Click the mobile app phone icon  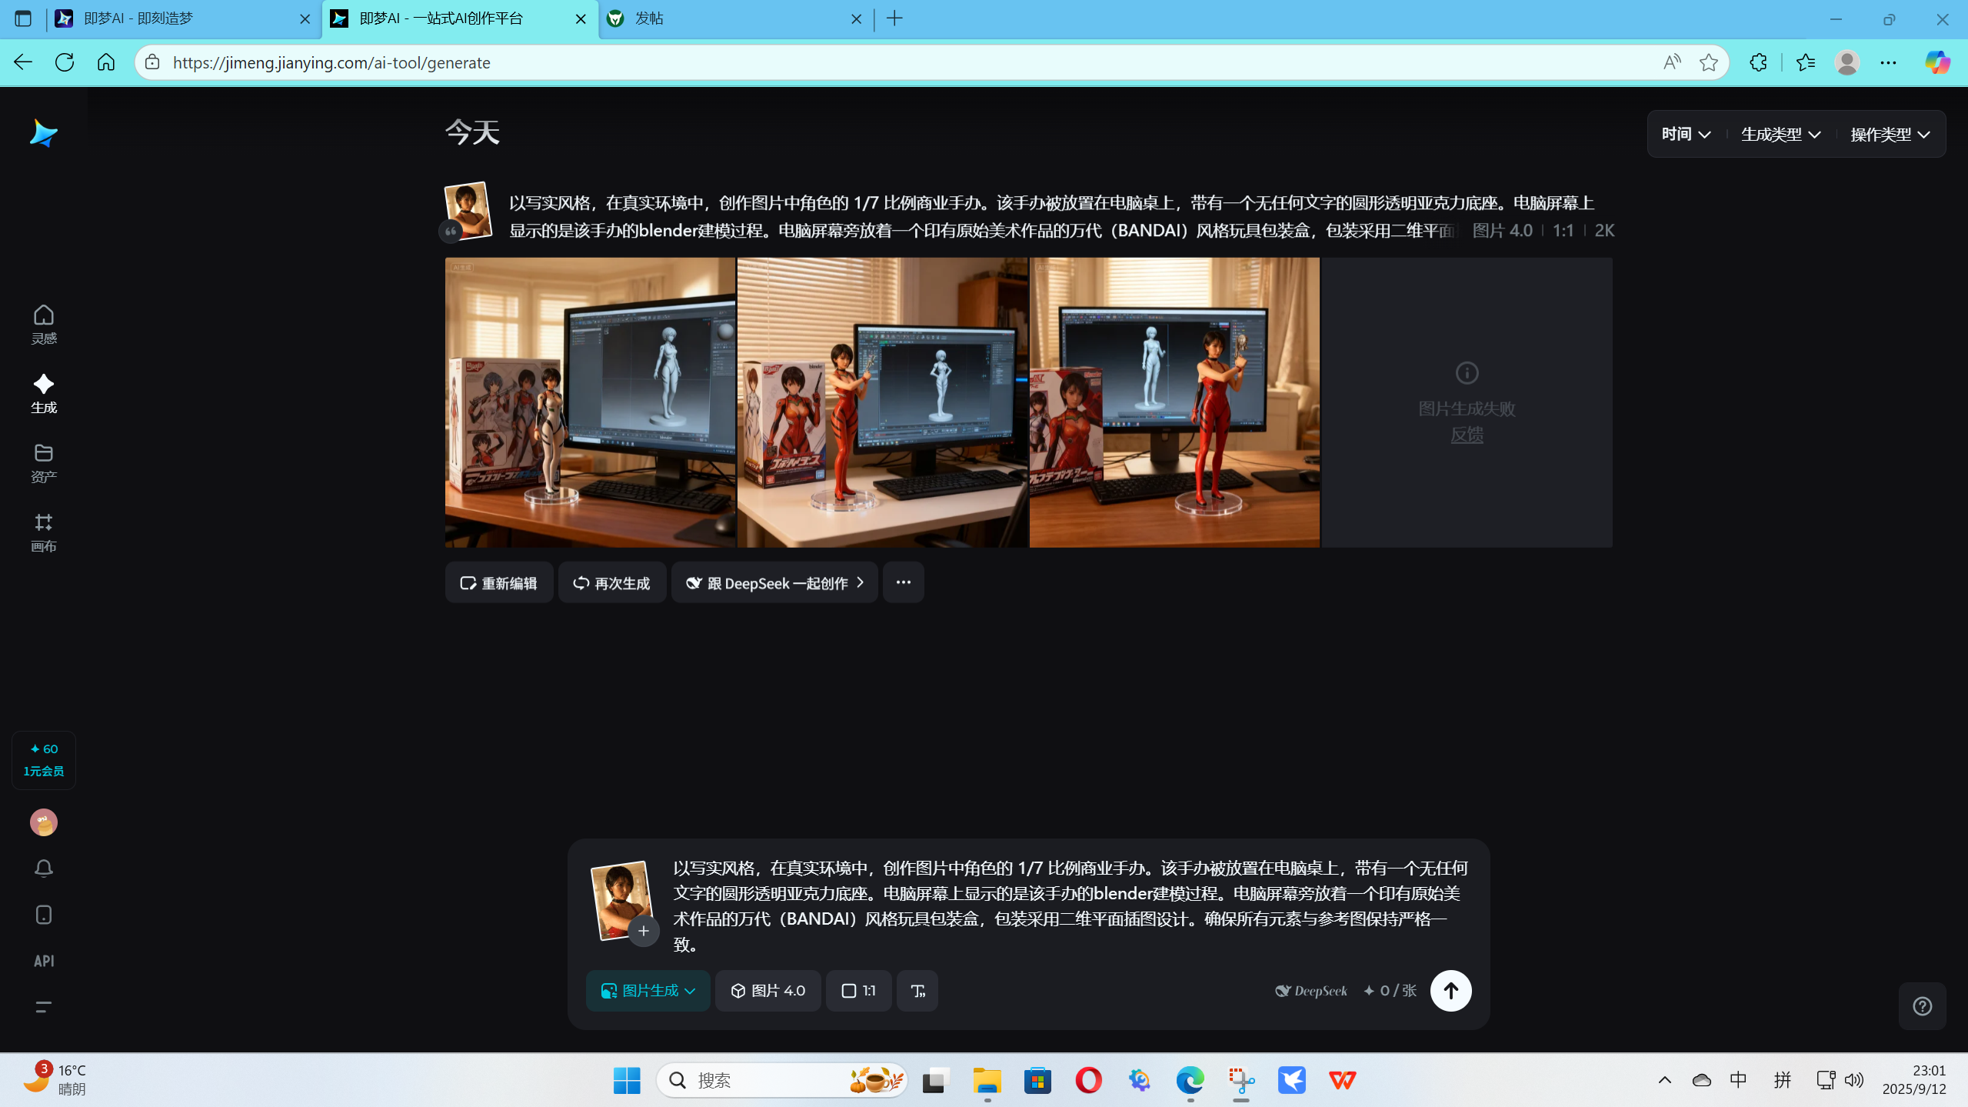click(44, 915)
